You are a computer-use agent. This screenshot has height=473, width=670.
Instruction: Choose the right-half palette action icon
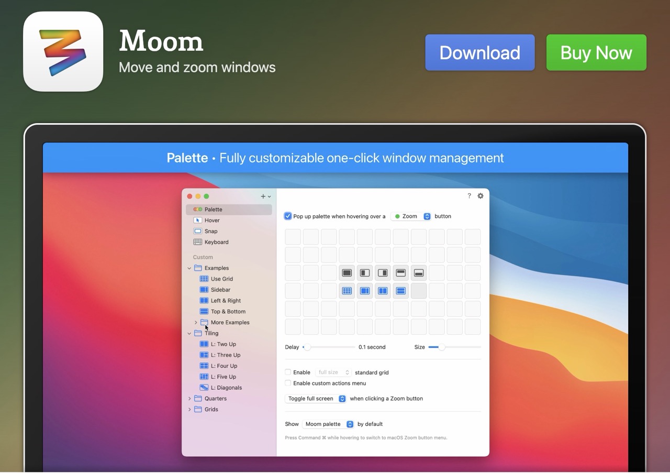(383, 273)
